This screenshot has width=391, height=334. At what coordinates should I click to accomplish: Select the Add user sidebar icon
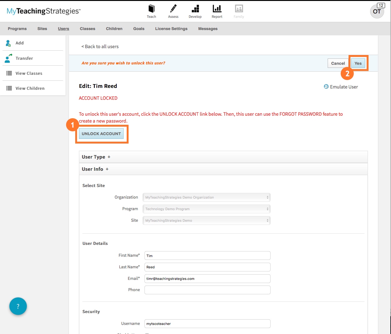pos(8,43)
